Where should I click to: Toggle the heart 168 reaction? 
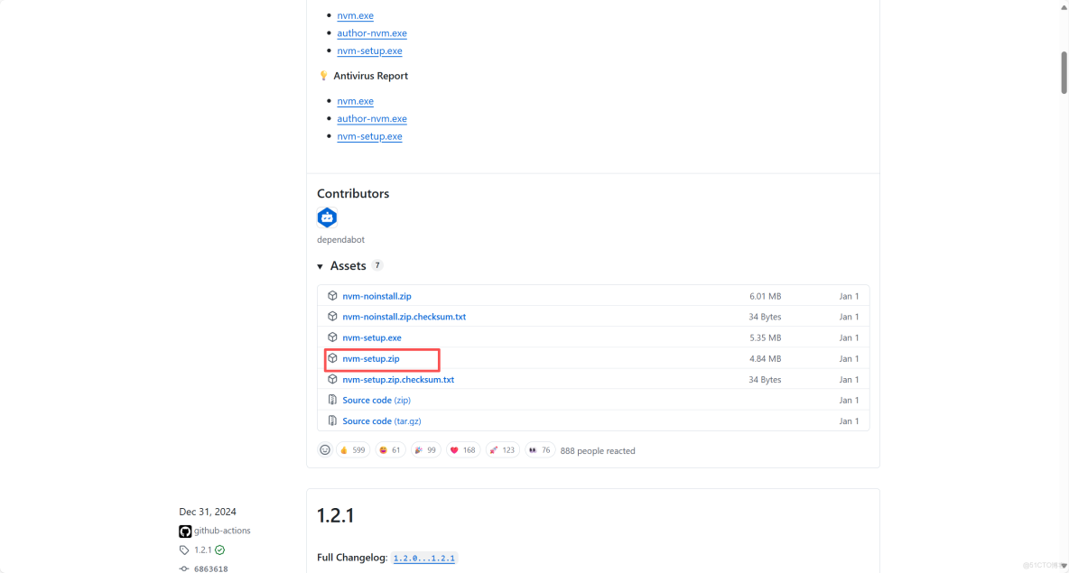tap(462, 449)
